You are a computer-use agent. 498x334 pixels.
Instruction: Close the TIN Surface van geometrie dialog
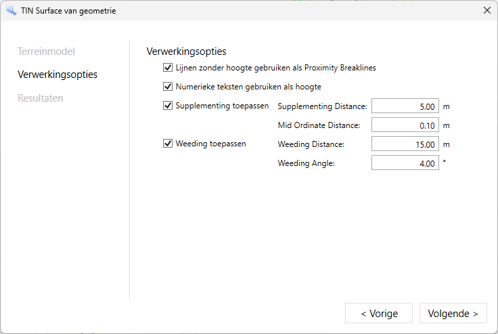[486, 10]
